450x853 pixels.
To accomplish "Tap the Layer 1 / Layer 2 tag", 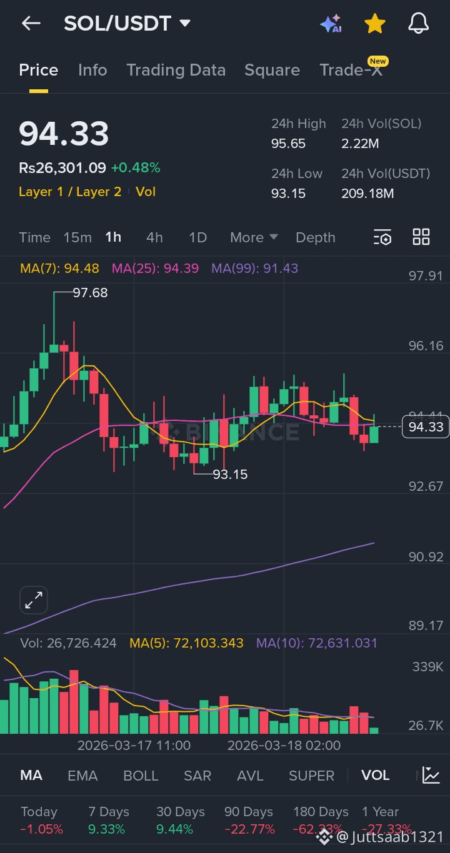I will [x=70, y=192].
